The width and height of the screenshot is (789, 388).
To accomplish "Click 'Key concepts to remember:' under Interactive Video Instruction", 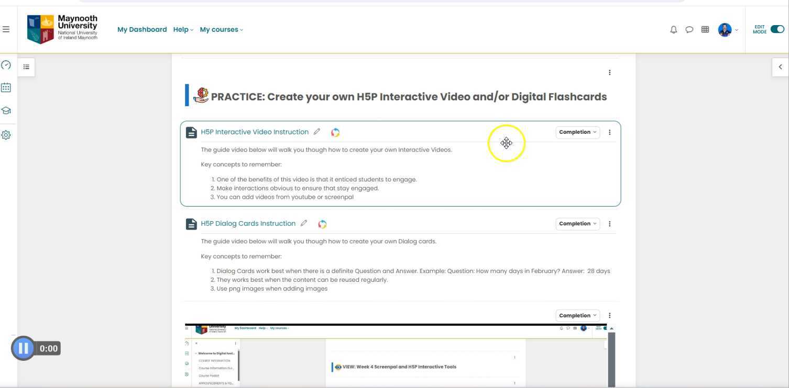I will pyautogui.click(x=241, y=164).
